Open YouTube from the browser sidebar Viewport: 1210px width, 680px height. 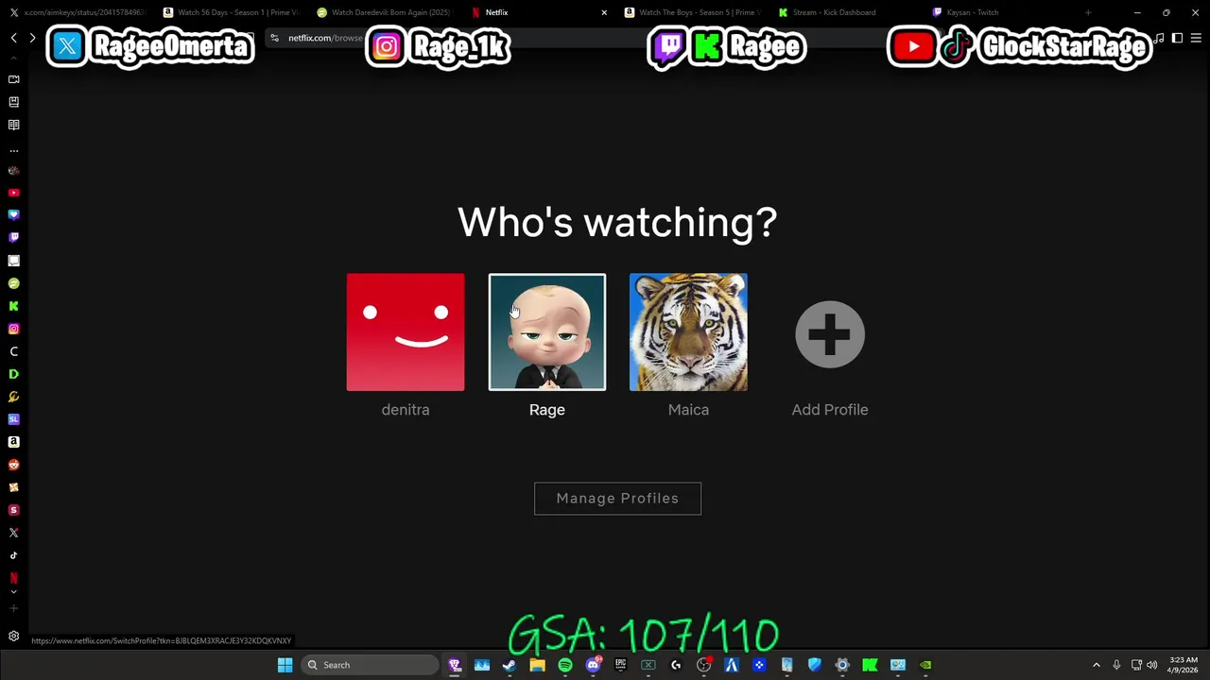tap(13, 193)
